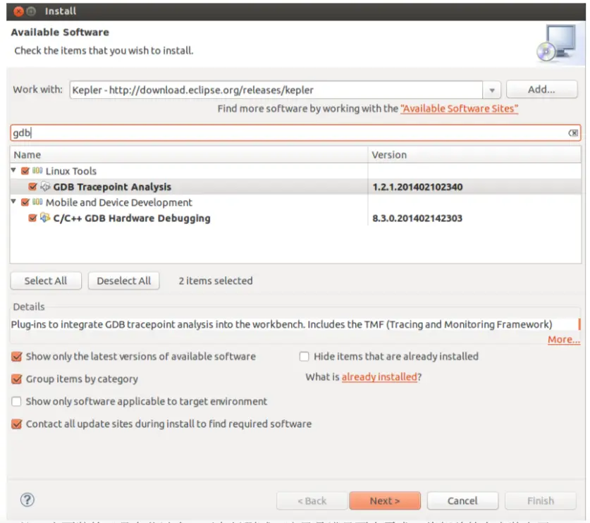Collapse Mobile and Device Development tree node
This screenshot has height=523, width=590.
13,202
